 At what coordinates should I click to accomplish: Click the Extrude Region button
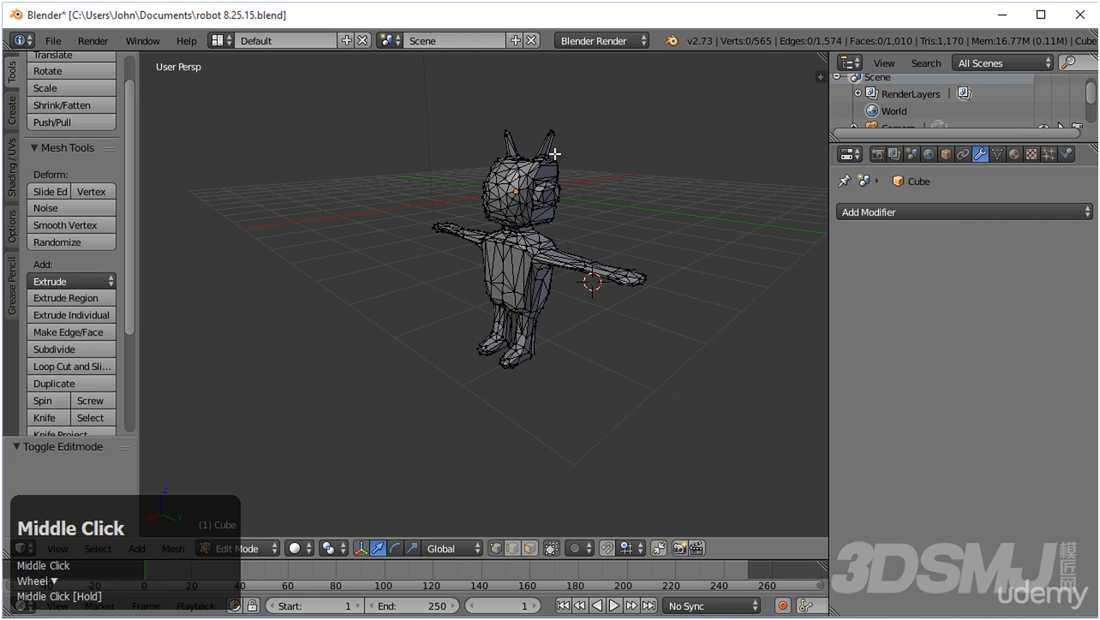click(x=72, y=298)
